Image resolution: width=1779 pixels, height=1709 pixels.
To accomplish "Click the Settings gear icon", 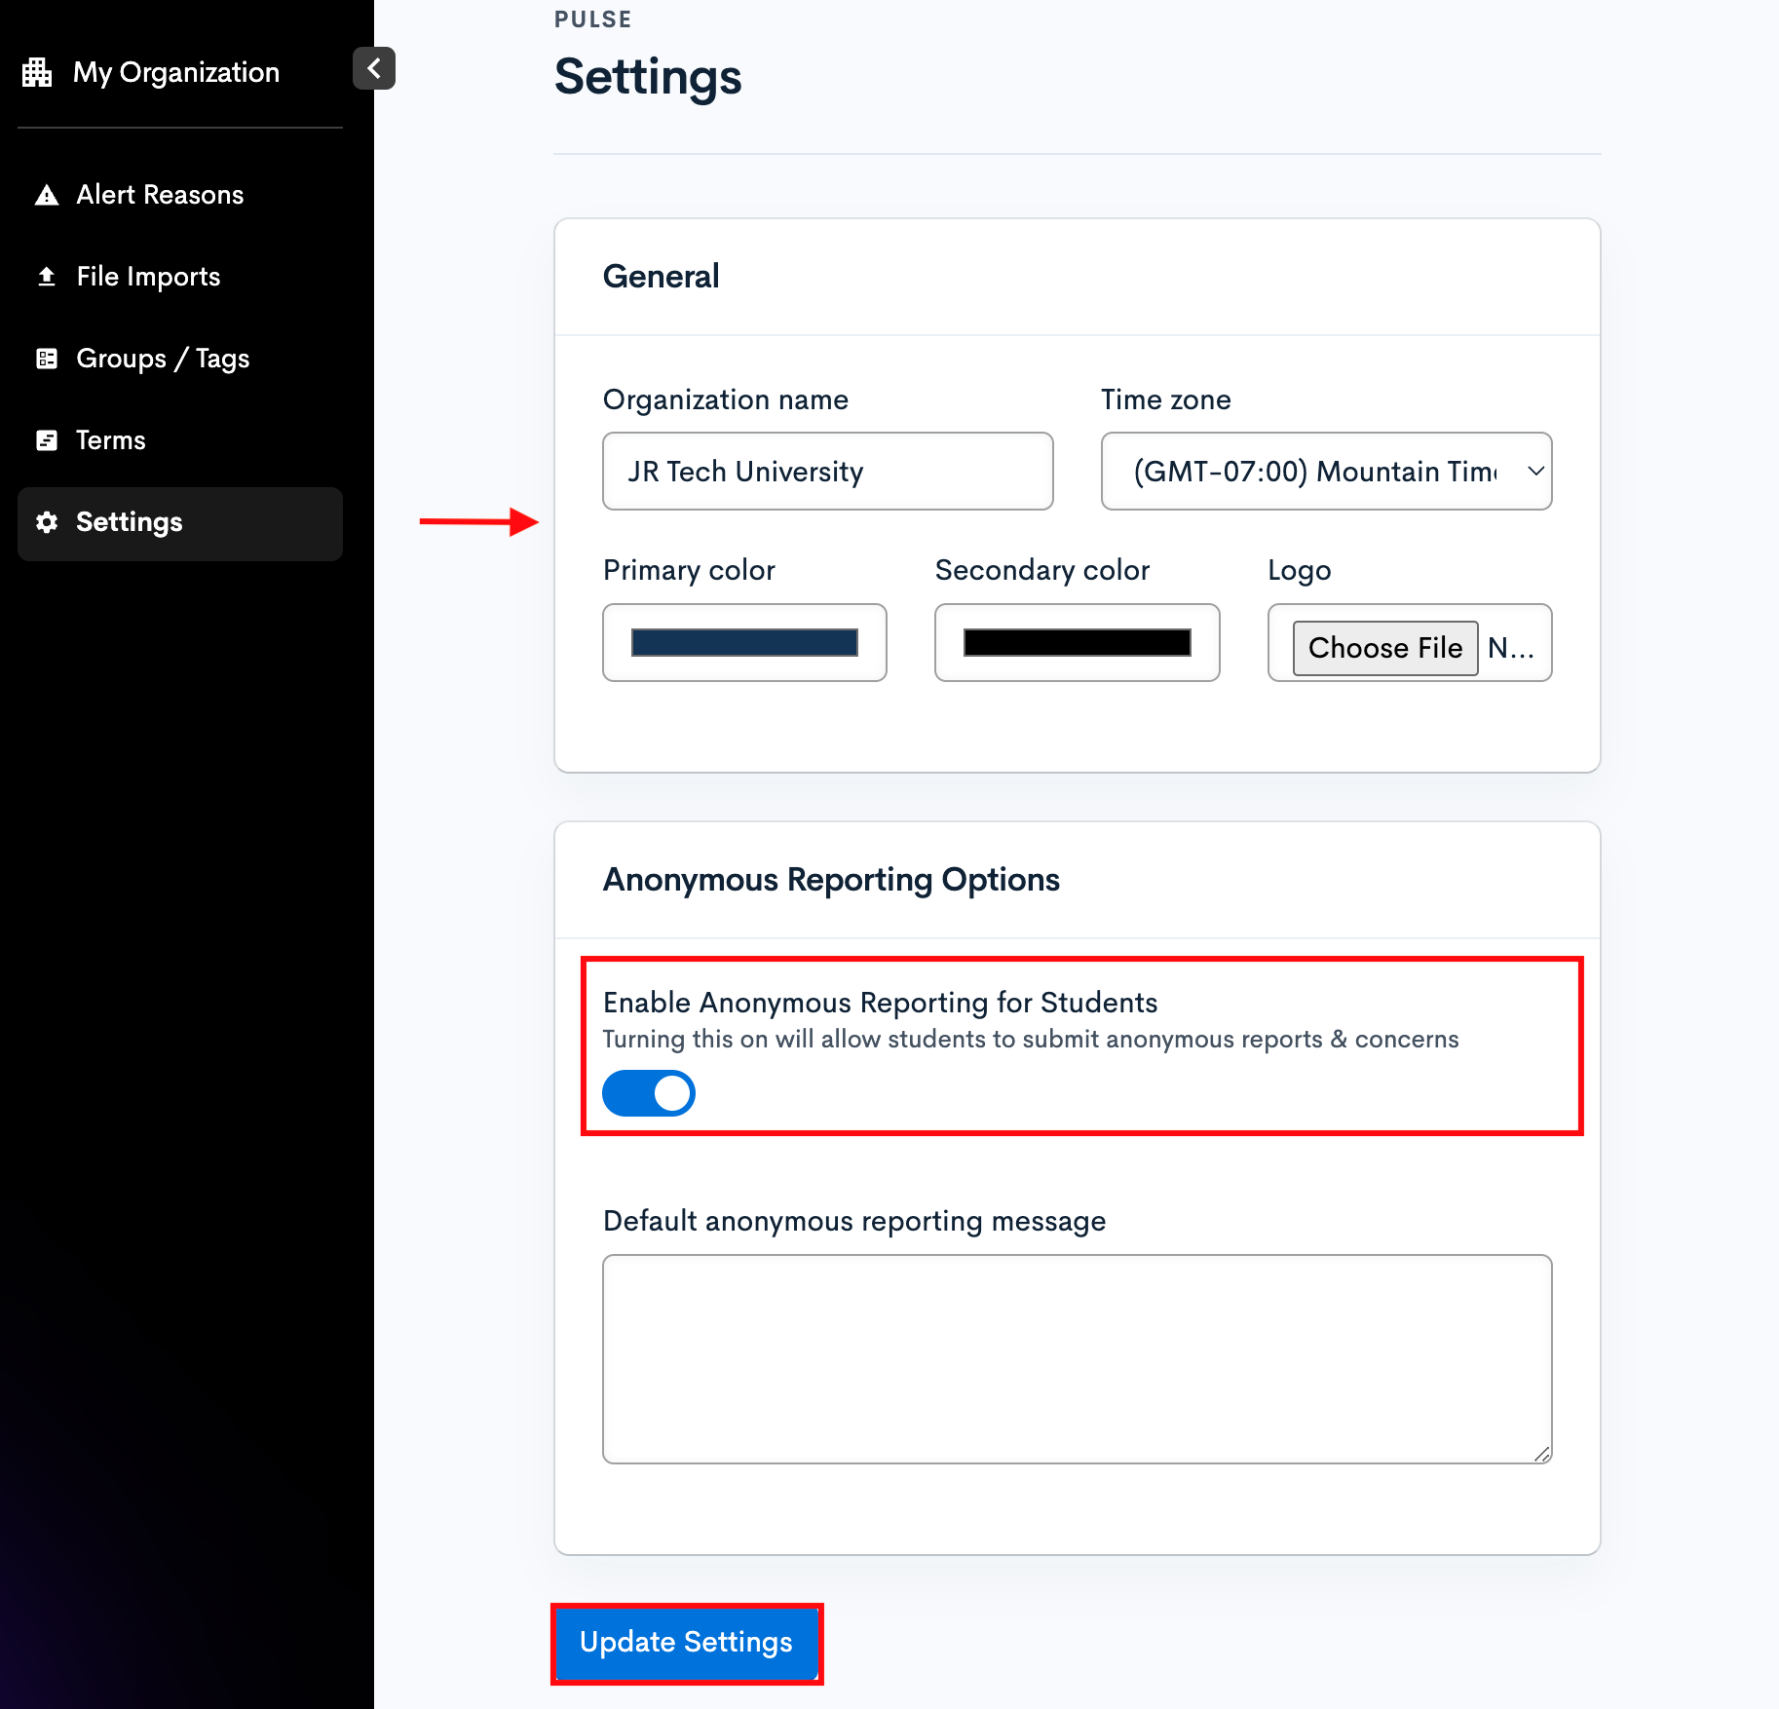I will 47,522.
